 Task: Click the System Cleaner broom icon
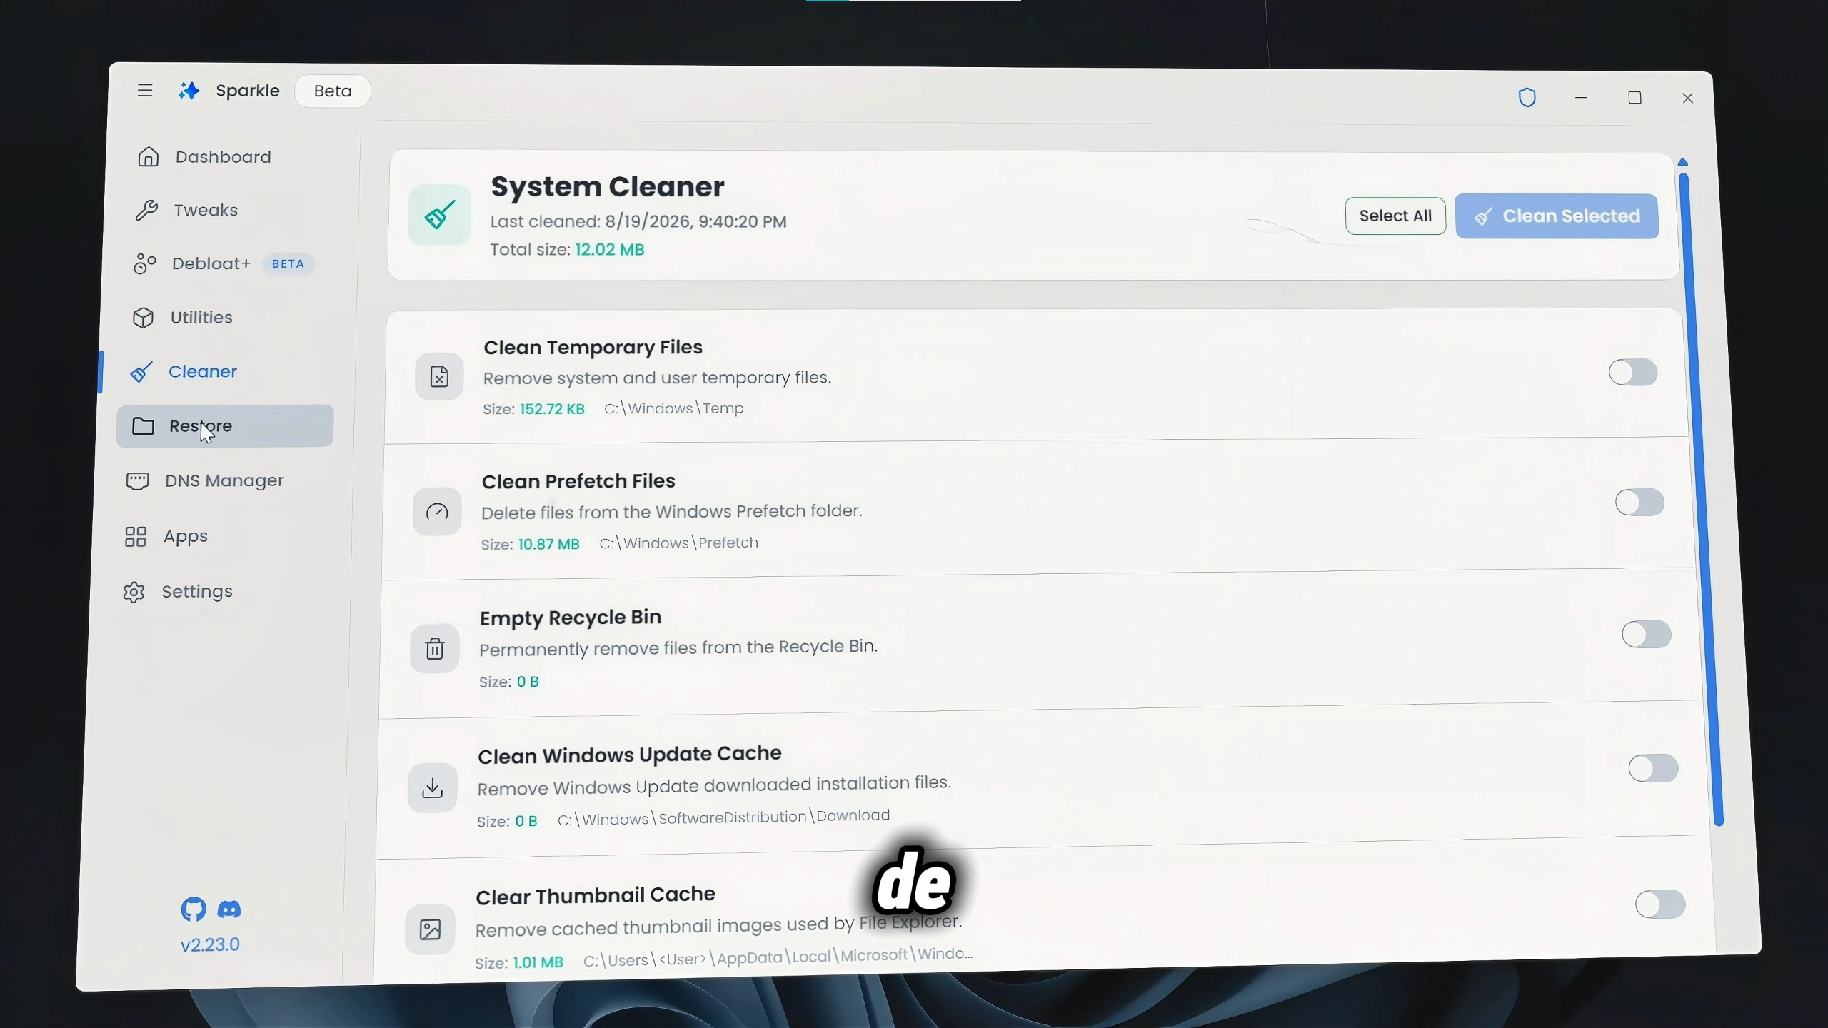point(440,215)
